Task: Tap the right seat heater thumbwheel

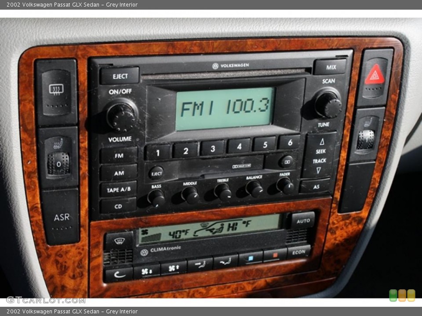Action: pos(365,140)
